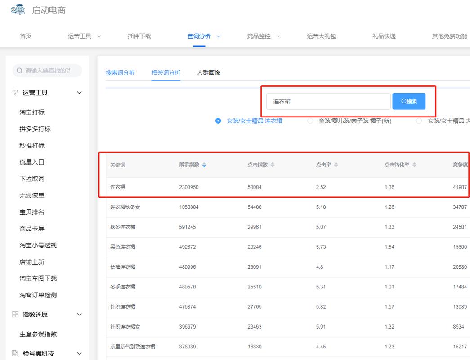The height and width of the screenshot is (360, 470).
Task: Switch to 搜索词分析 tab
Action: [x=120, y=72]
